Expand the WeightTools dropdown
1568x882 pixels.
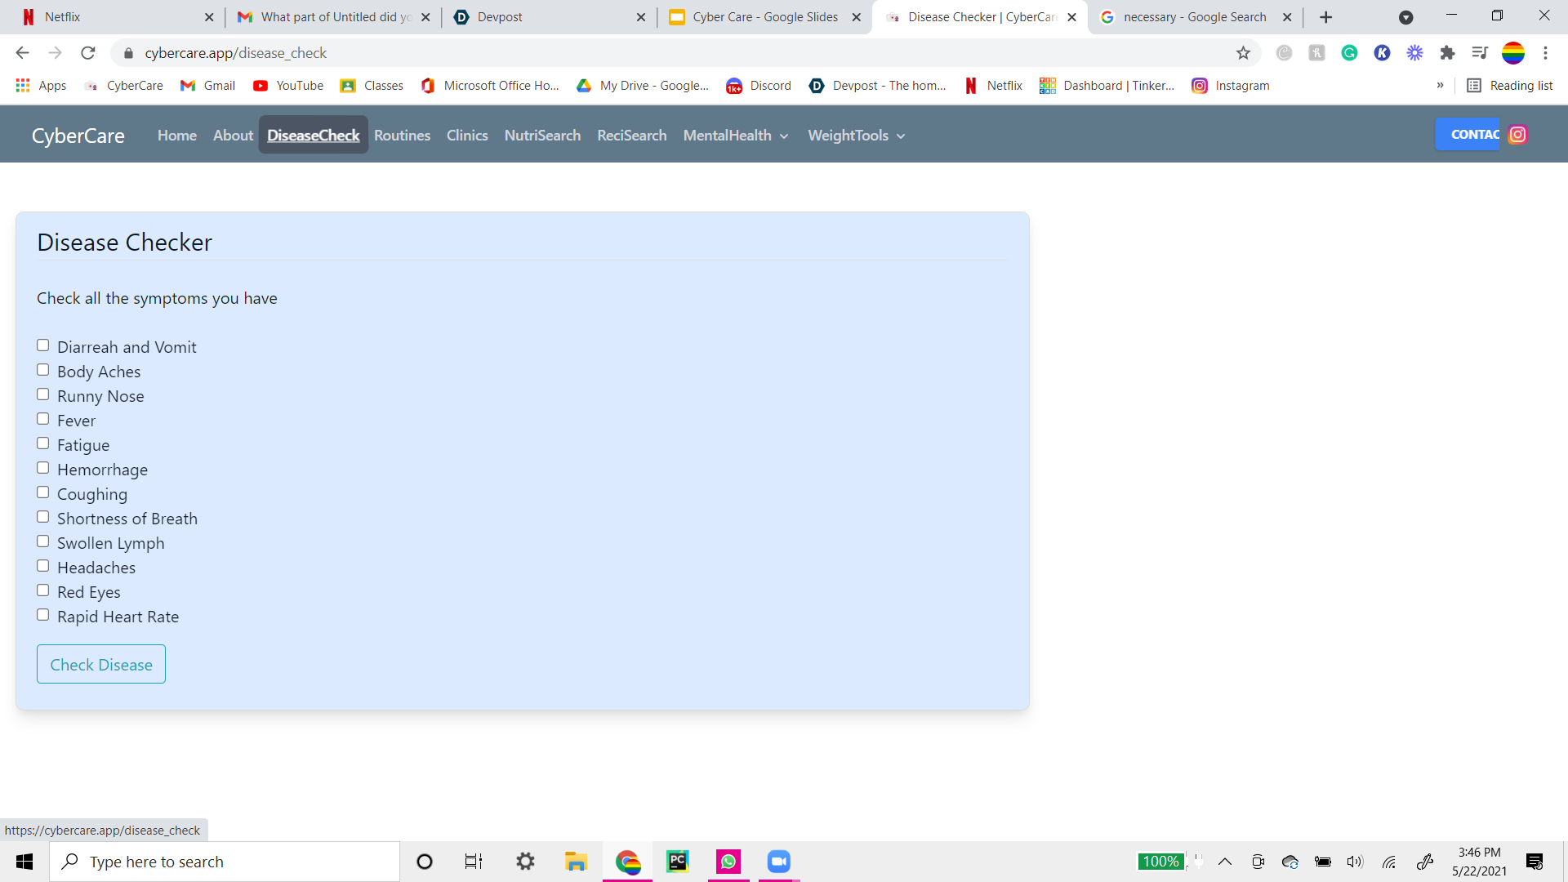pyautogui.click(x=856, y=136)
